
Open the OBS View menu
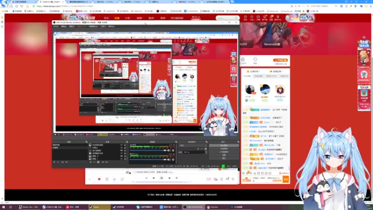tap(72, 27)
